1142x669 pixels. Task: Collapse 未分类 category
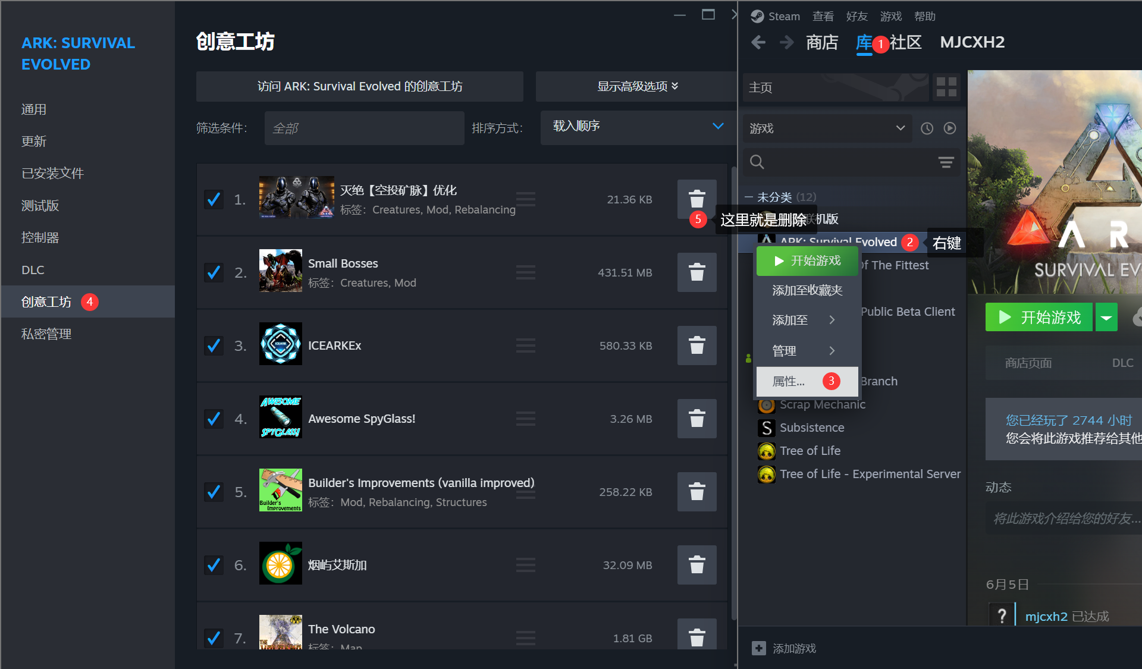click(x=749, y=197)
